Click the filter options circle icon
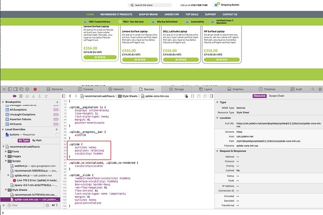The width and height of the screenshot is (323, 215). [x=47, y=205]
